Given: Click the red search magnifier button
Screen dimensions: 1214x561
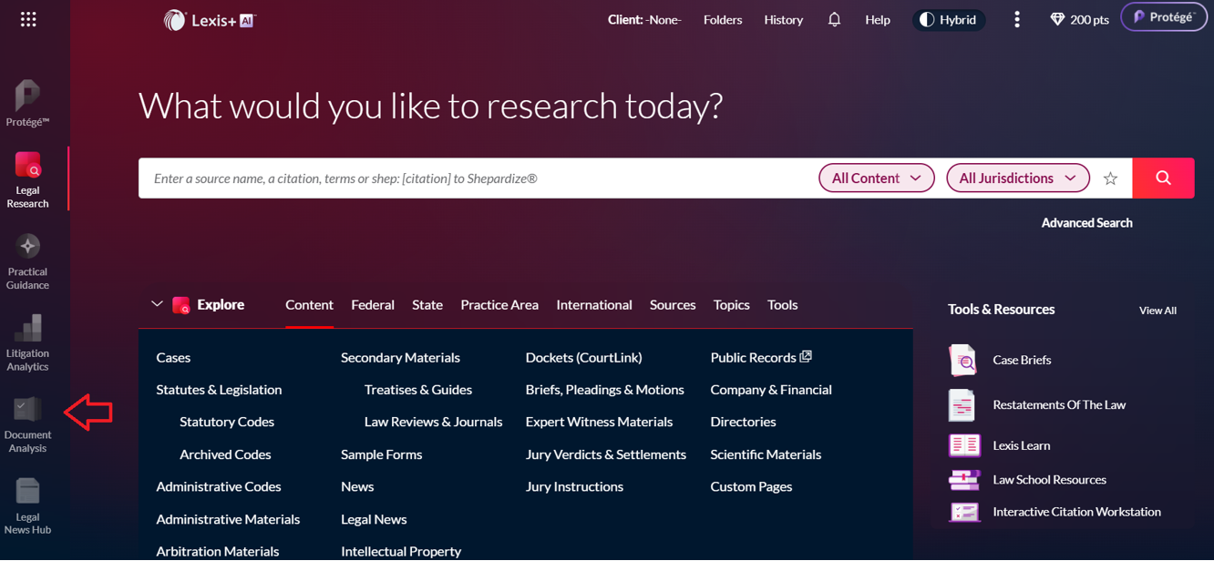Looking at the screenshot, I should [1163, 178].
